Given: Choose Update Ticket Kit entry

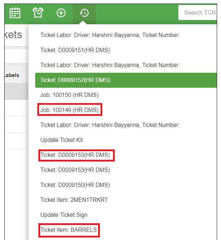Looking at the screenshot, I should pyautogui.click(x=61, y=140).
